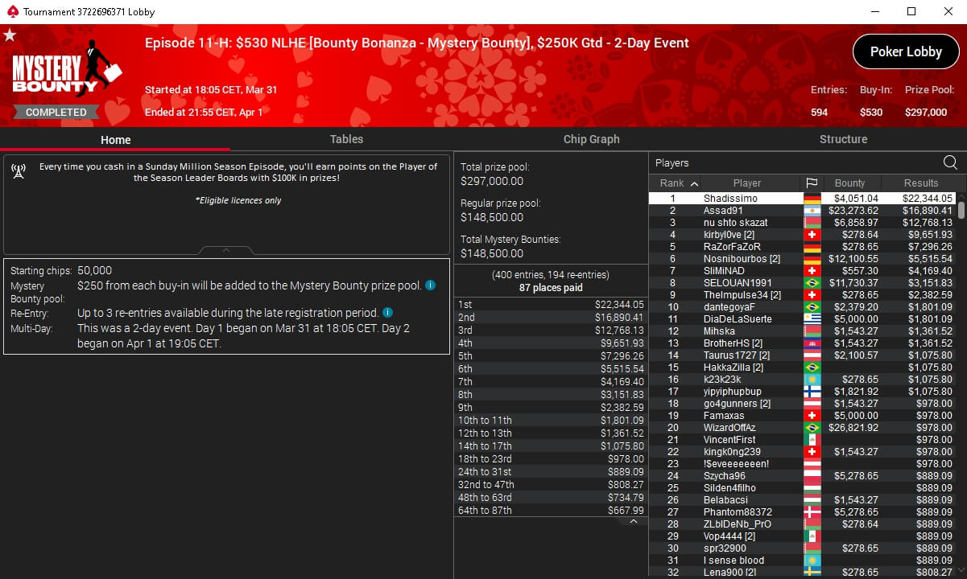Click the country flag for Shadissimo
The height and width of the screenshot is (579, 967).
tap(812, 199)
